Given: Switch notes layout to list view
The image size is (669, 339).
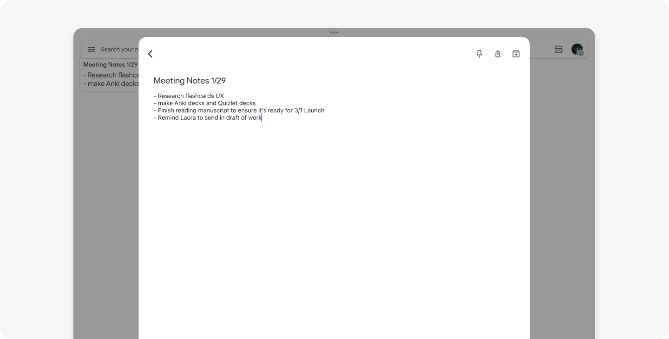Looking at the screenshot, I should coord(558,49).
